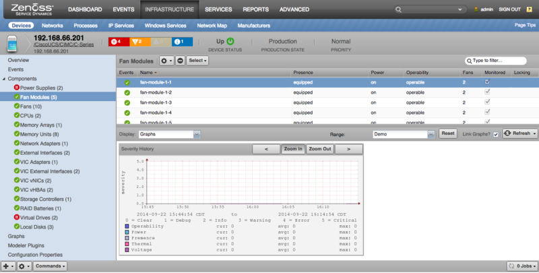Image resolution: width=539 pixels, height=273 pixels.
Task: Toggle Monitored checkbox for fan-module-1-3
Action: (x=487, y=102)
